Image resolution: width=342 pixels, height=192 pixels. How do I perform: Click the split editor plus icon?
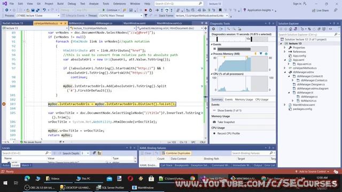pyautogui.click(x=205, y=28)
